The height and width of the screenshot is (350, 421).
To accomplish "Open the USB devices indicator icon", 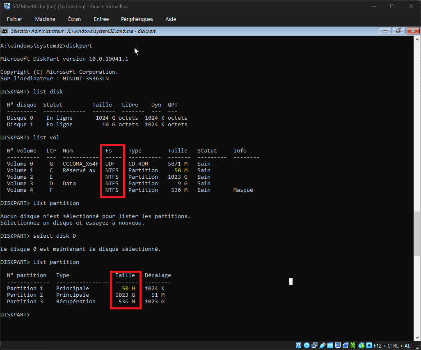I will click(x=322, y=345).
